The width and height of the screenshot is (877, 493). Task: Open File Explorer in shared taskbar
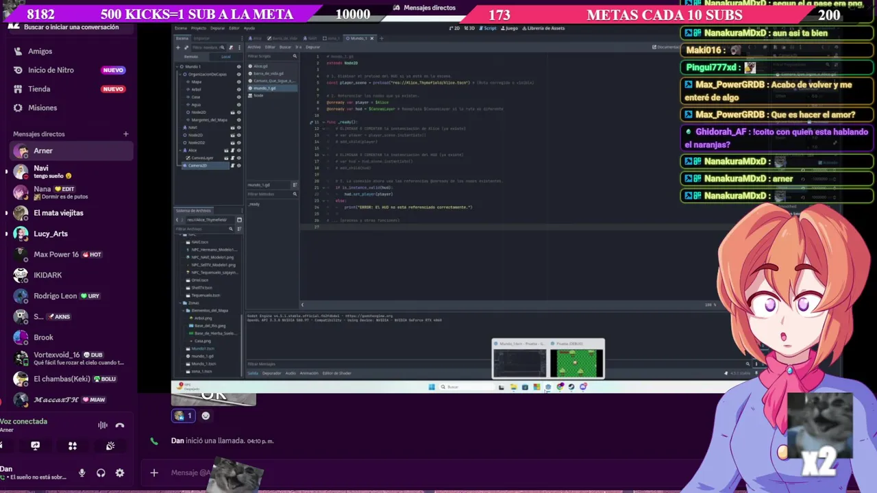click(x=513, y=387)
